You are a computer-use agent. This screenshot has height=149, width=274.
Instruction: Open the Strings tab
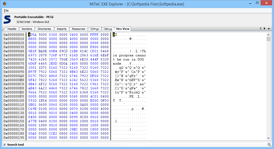pyautogui.click(x=94, y=29)
